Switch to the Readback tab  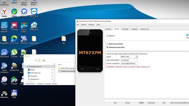[134, 29]
